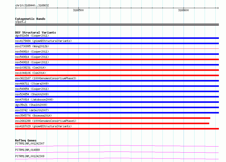
Task: Click the thin red line for esv2730995
Action: coord(117,48)
